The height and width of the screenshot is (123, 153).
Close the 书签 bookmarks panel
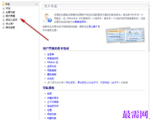pos(36,4)
